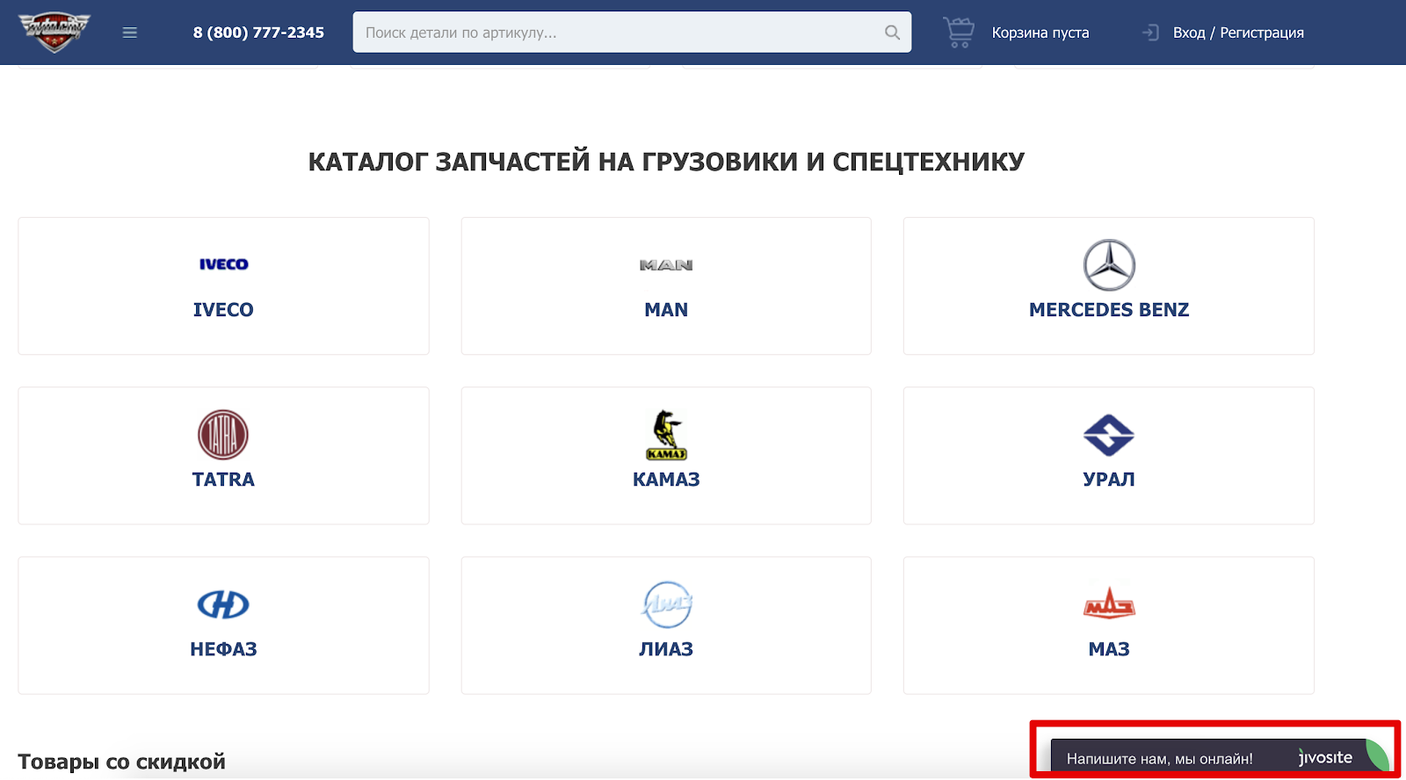1406x780 pixels.
Task: Click the 'Товары со скидкой' heading
Action: [121, 762]
